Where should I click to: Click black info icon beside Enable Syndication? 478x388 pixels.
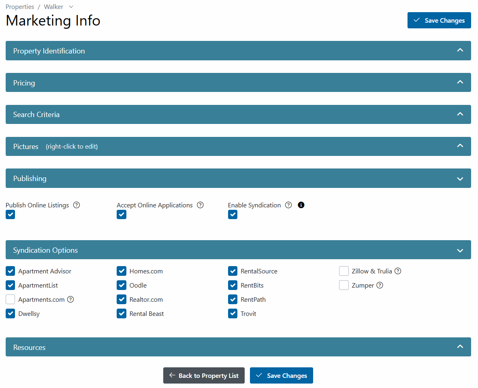point(301,205)
